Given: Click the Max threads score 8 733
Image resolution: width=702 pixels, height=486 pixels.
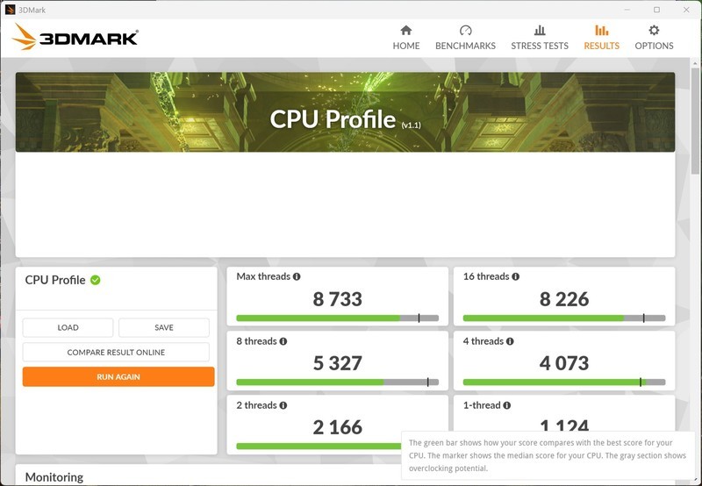Looking at the screenshot, I should coord(338,299).
